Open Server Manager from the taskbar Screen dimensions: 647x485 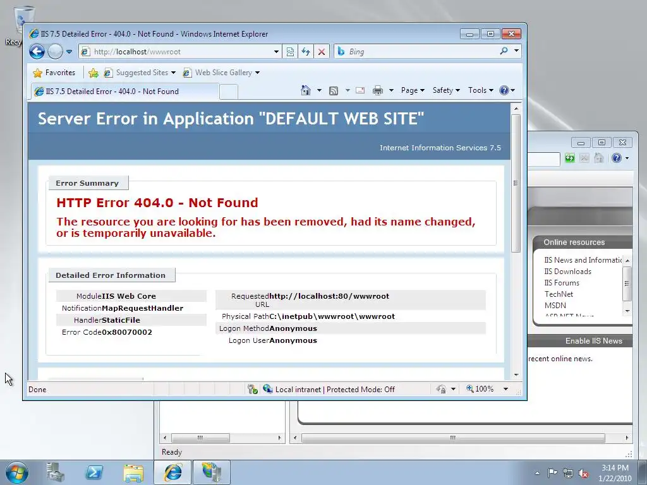point(56,472)
